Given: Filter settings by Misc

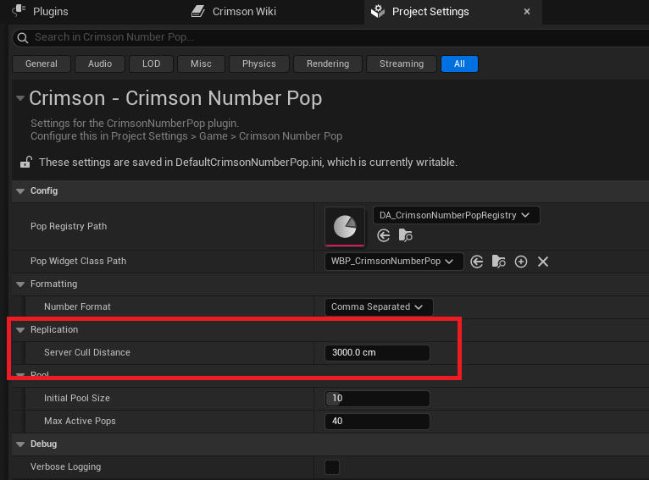Looking at the screenshot, I should 201,63.
